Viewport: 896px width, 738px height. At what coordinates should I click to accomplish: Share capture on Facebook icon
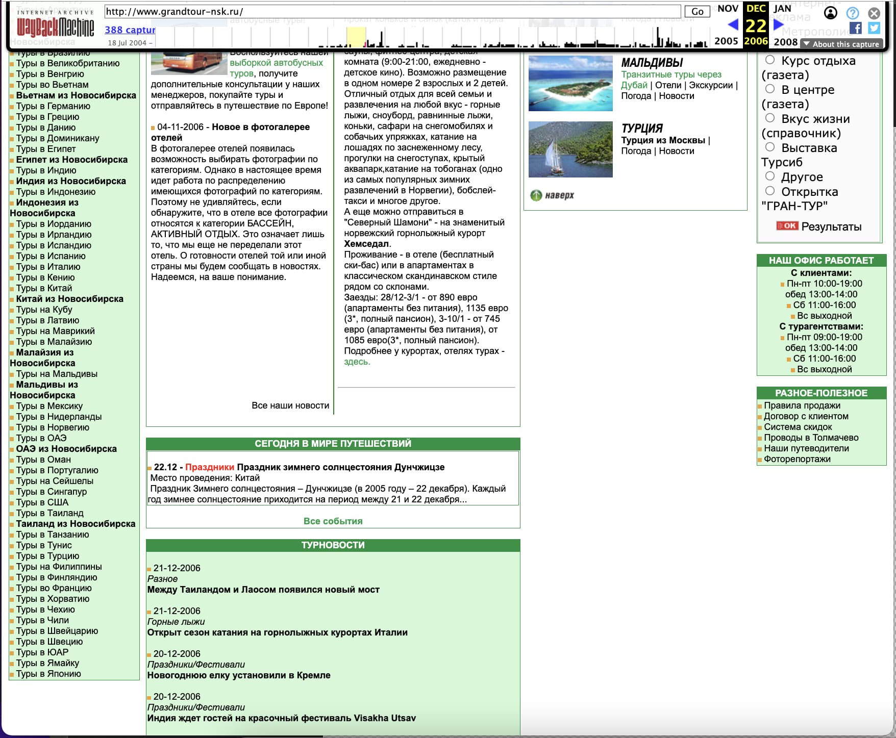point(856,28)
